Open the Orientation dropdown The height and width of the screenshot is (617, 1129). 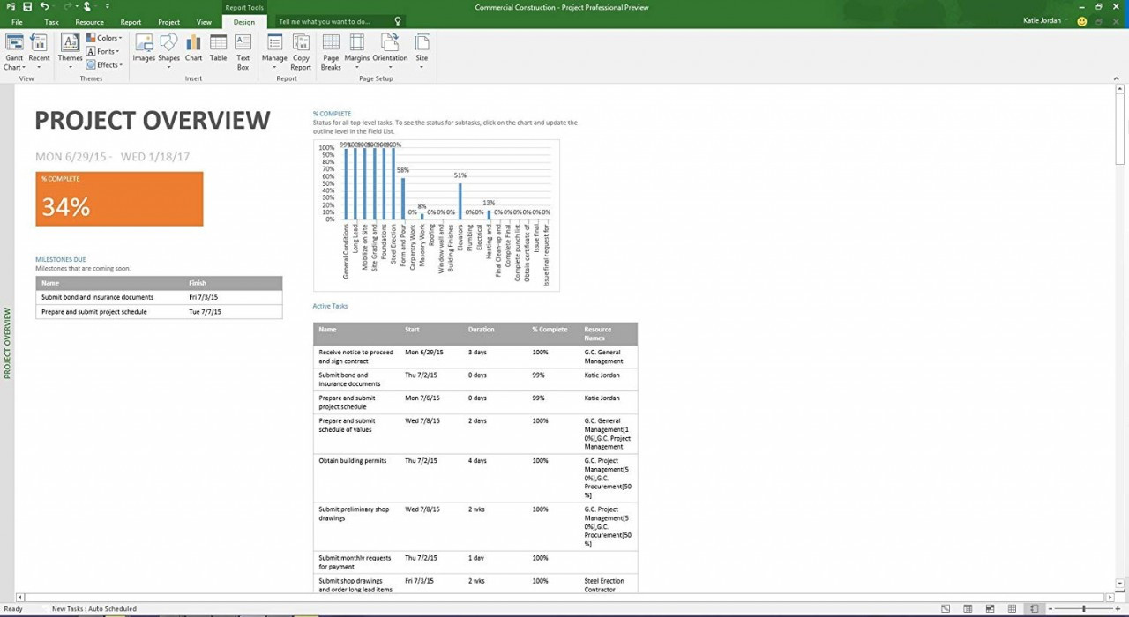(x=390, y=51)
